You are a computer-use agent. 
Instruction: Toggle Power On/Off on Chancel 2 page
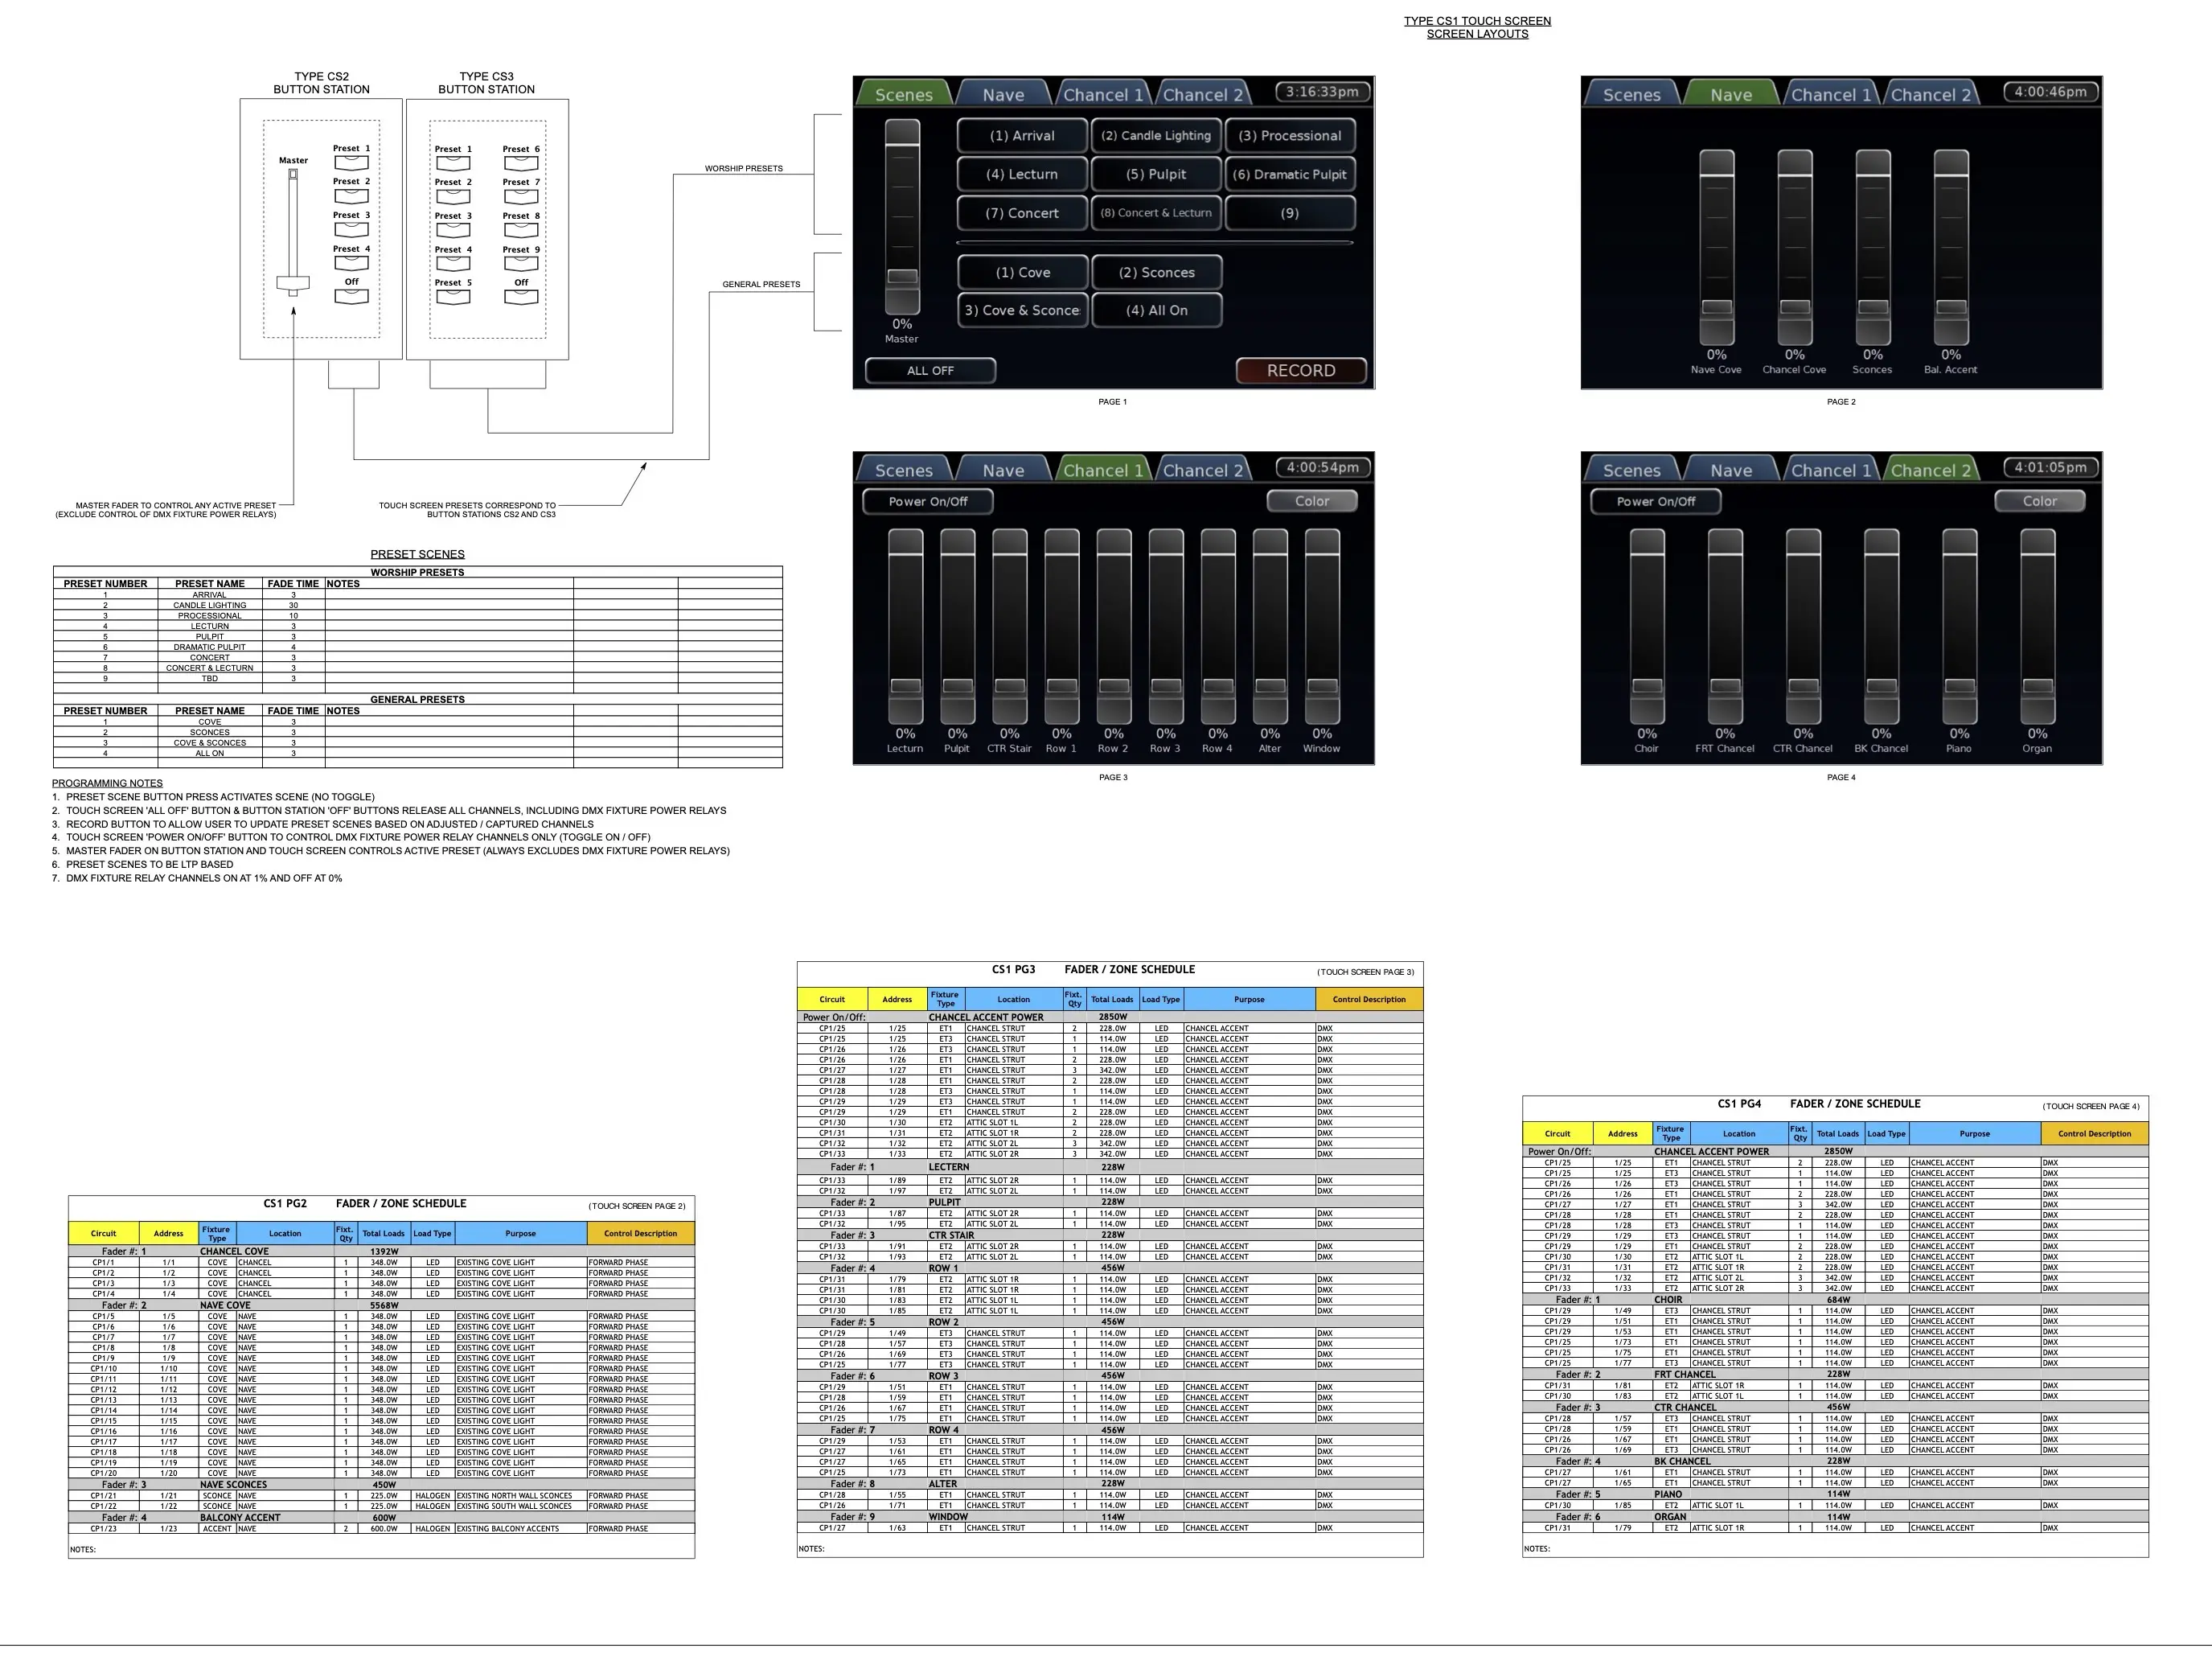[x=1655, y=501]
